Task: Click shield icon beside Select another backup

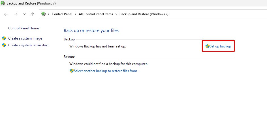Action: 72,71
